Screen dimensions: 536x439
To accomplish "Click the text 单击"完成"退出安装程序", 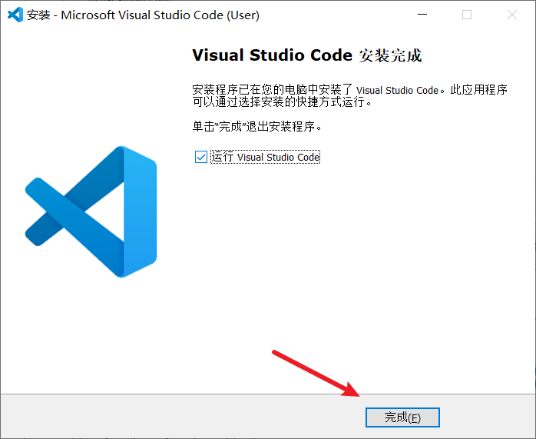I will click(x=257, y=127).
